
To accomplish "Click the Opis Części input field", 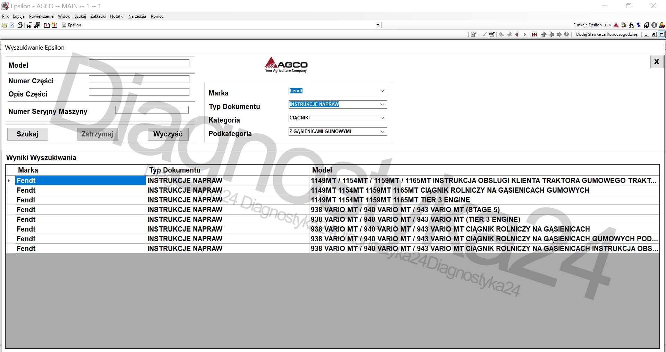I will click(139, 92).
